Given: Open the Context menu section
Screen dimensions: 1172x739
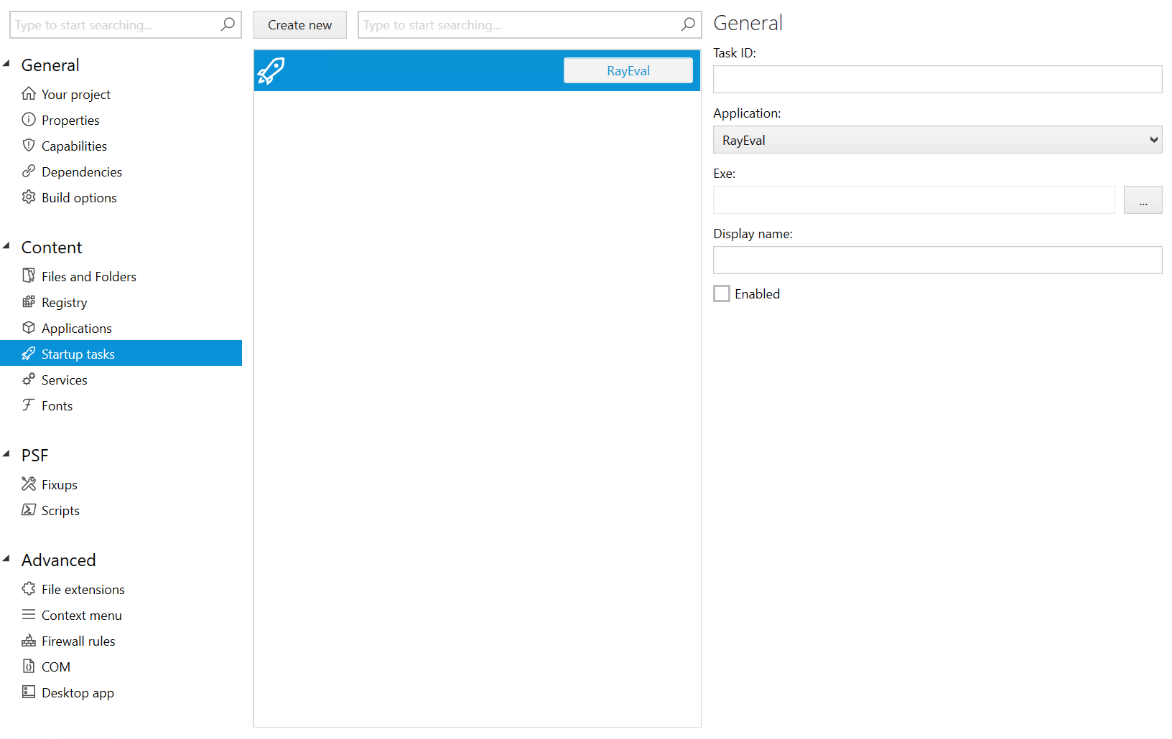Looking at the screenshot, I should coord(81,615).
